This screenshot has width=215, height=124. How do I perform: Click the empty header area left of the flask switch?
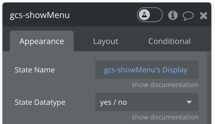coord(104,15)
